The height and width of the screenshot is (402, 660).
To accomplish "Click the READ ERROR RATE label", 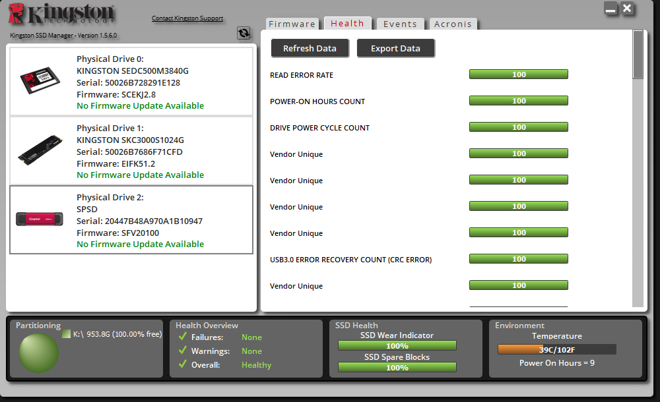I will click(302, 75).
